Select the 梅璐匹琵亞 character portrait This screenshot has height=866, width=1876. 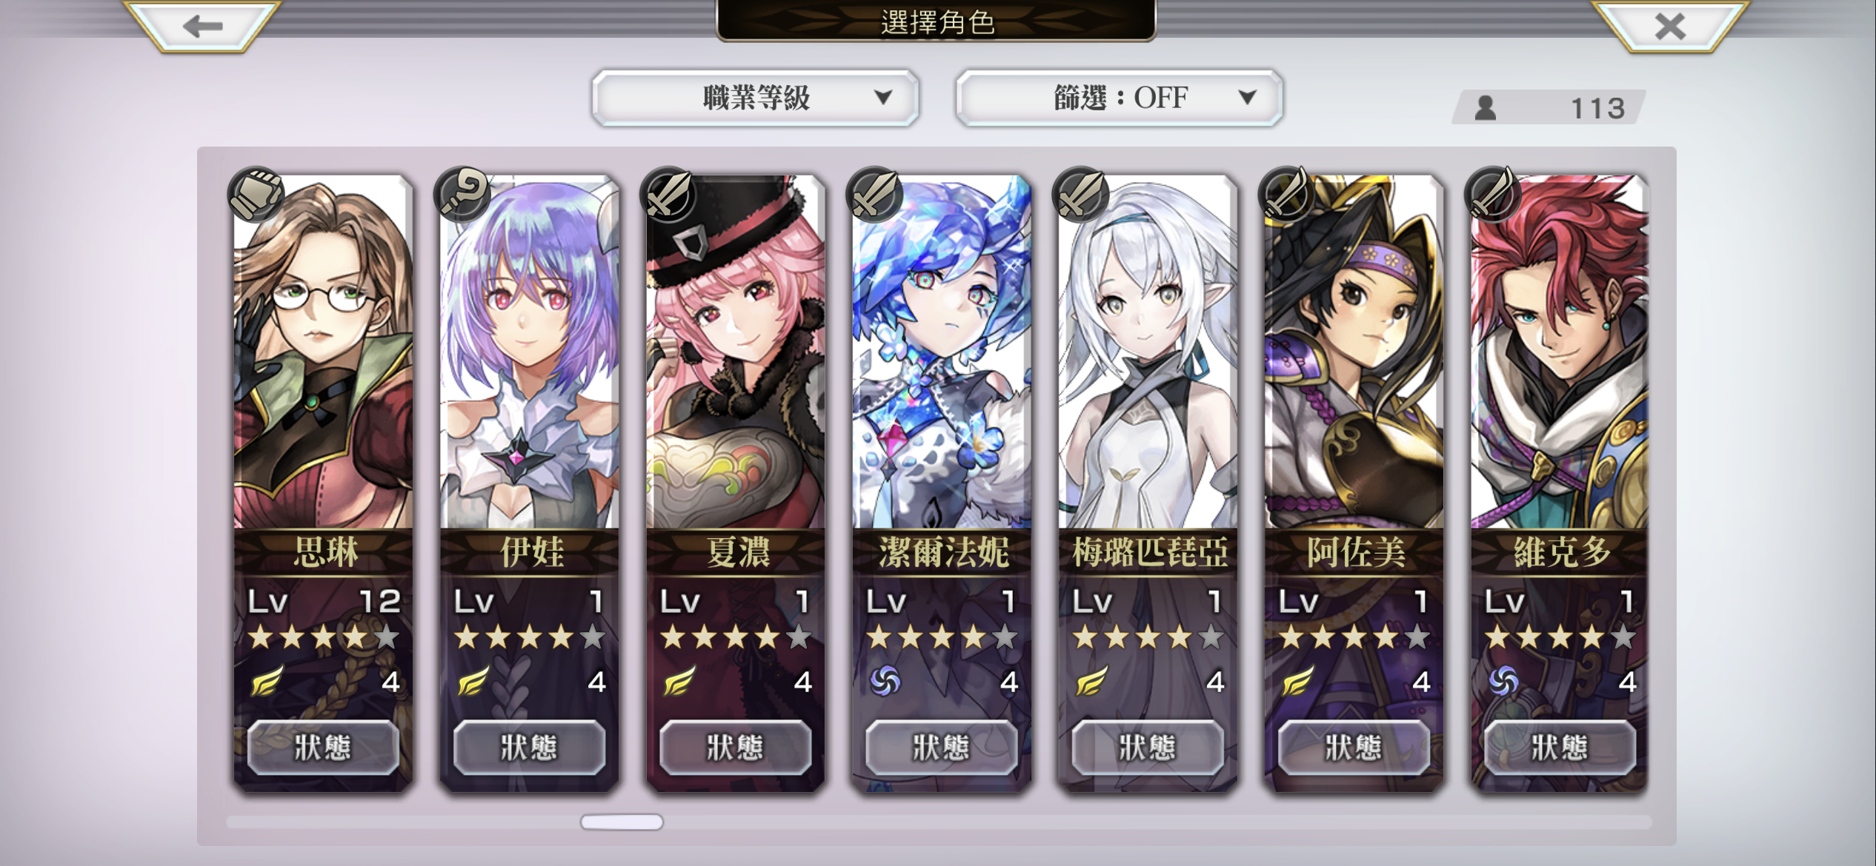[1148, 352]
